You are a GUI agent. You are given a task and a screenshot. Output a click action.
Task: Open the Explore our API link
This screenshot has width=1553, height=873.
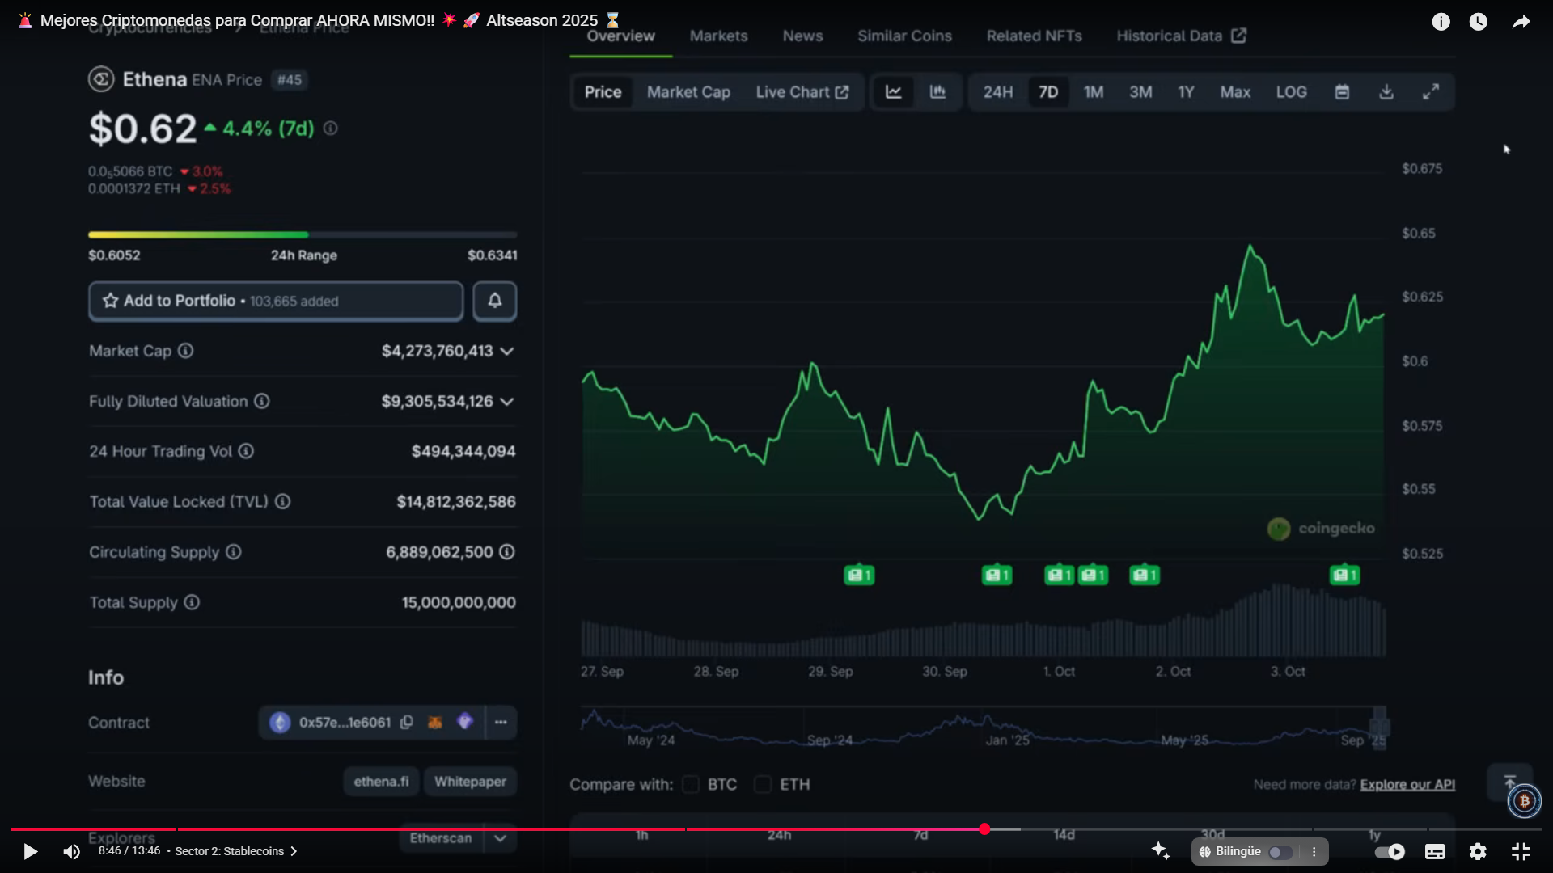pos(1407,784)
